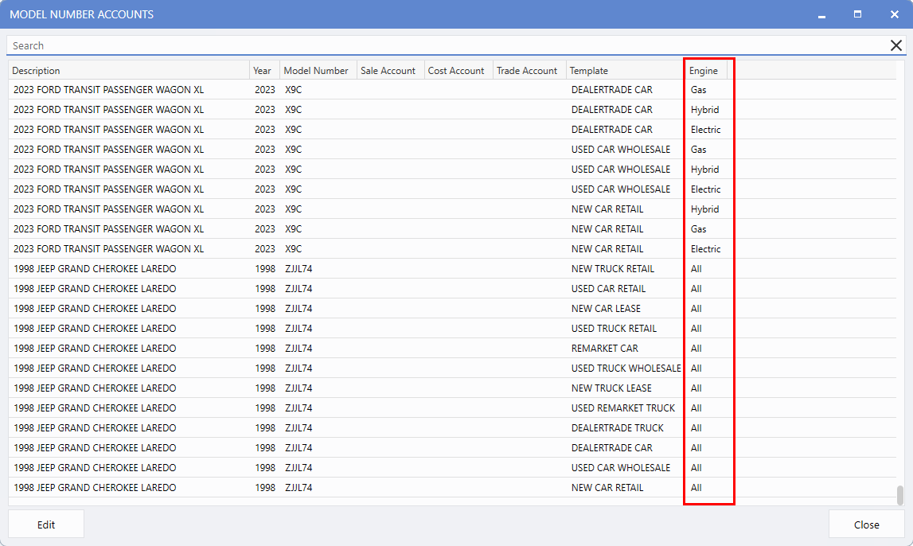Click DEALERTRADE CAR template in Ford Hybrid row
The image size is (913, 546).
[x=612, y=109]
